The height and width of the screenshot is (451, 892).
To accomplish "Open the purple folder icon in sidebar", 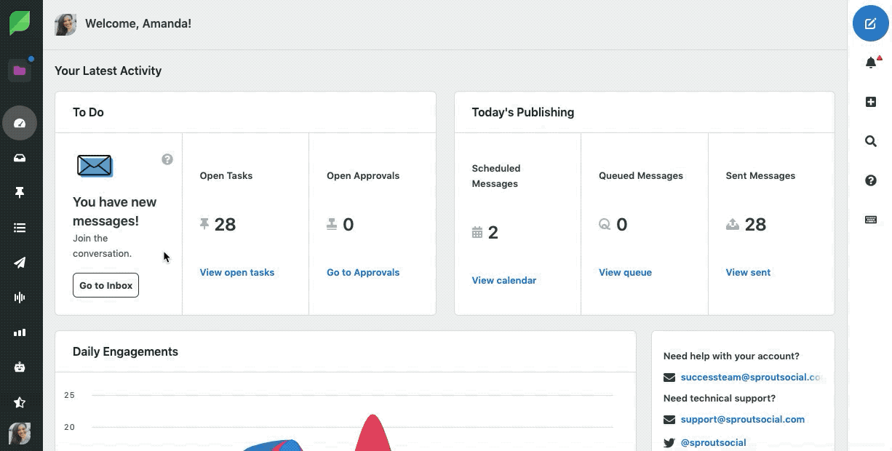I will tap(20, 71).
